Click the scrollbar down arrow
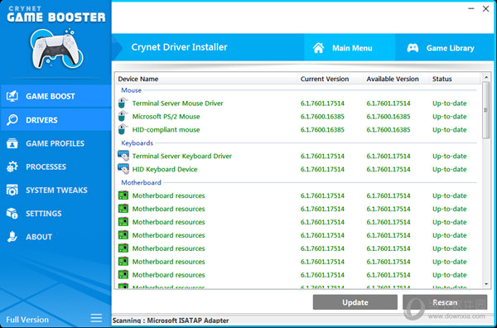497x328 pixels. click(x=486, y=284)
